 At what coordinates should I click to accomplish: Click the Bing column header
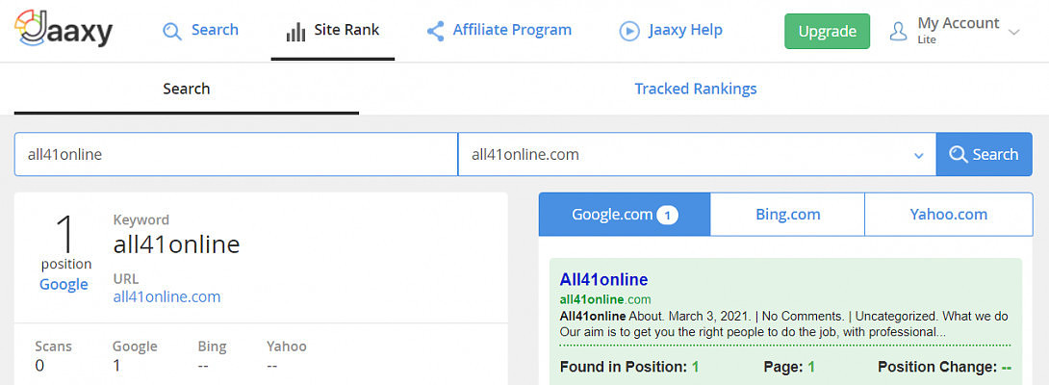coord(212,346)
